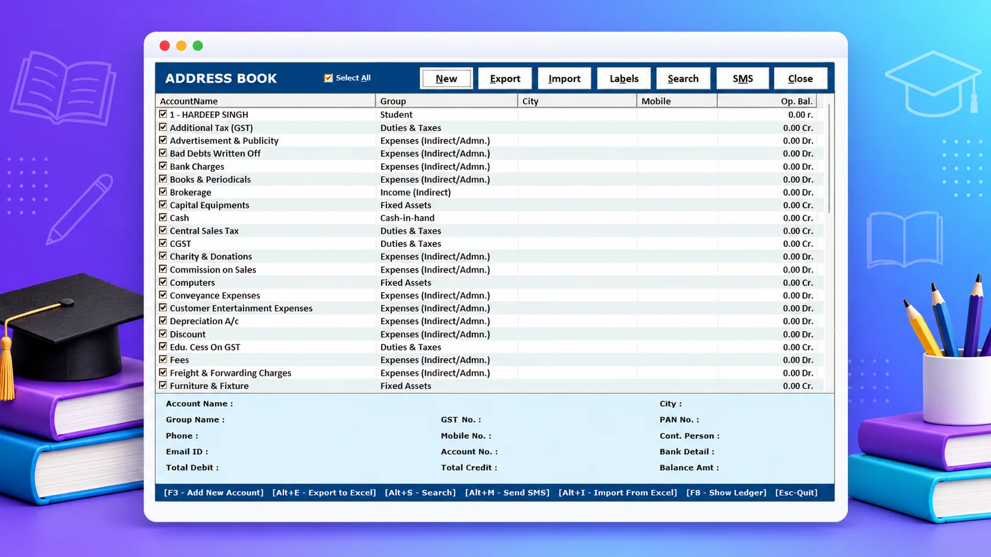Click the Search button

click(683, 78)
